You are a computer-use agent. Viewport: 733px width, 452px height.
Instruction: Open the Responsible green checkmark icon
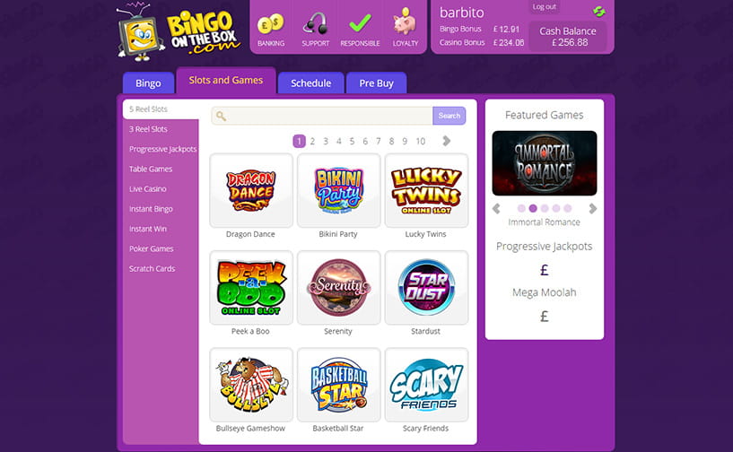360,23
